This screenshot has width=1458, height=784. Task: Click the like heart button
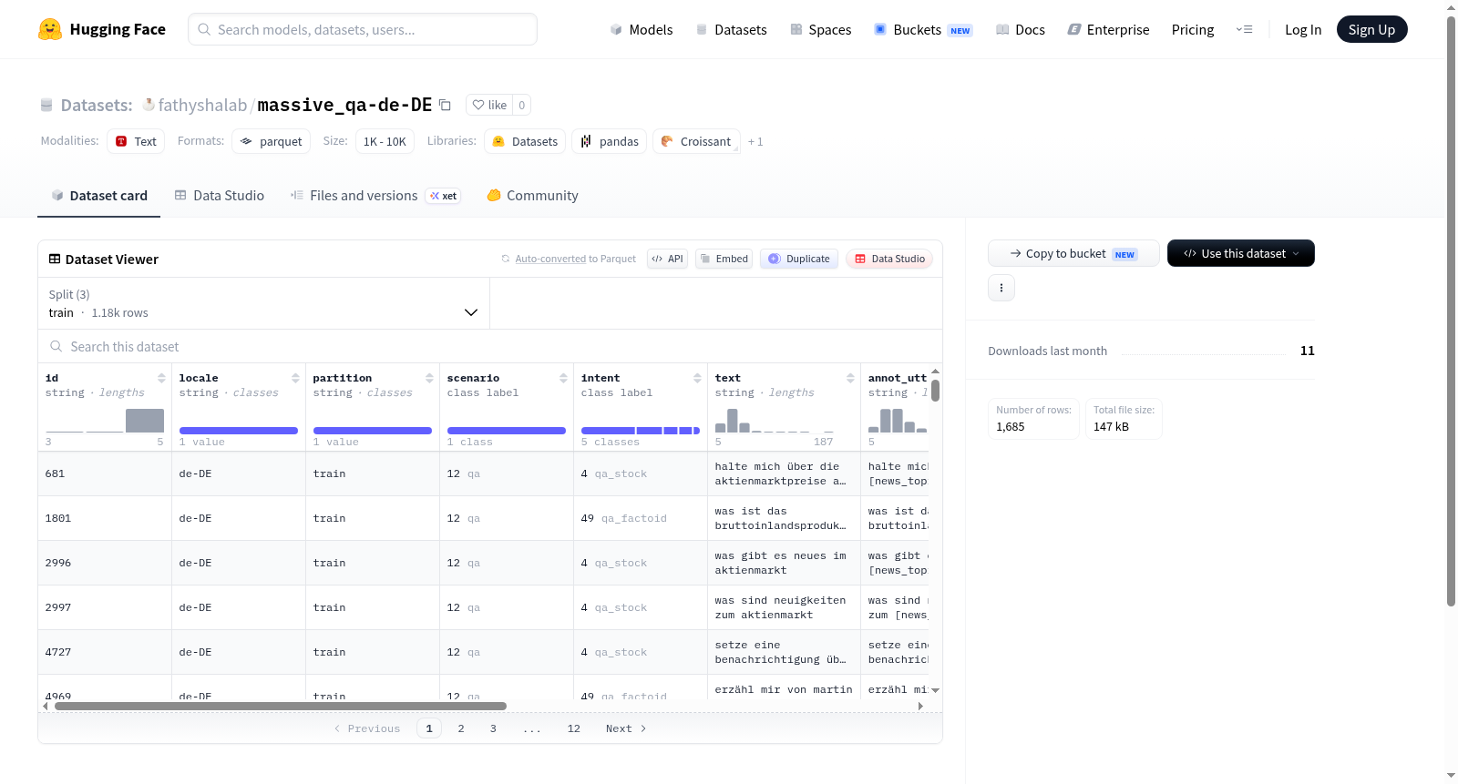(x=489, y=105)
